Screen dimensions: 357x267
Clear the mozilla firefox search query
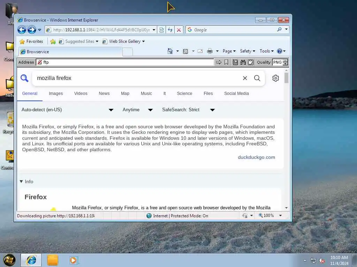point(245,78)
